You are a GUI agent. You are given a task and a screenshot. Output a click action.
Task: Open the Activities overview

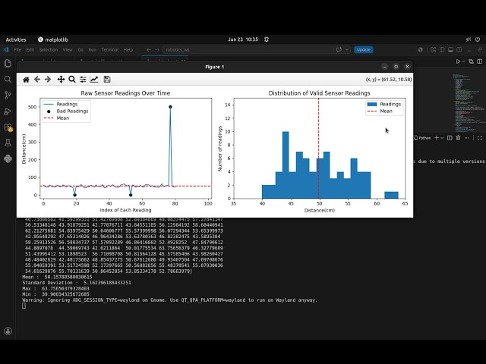click(x=16, y=39)
